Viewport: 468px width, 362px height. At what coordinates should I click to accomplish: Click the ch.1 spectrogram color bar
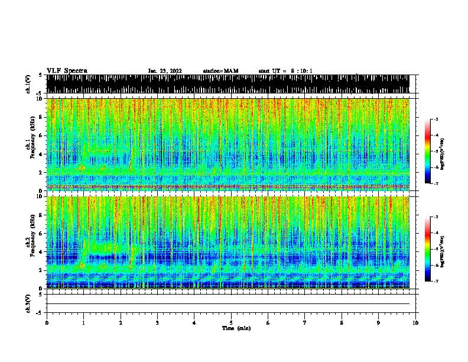(x=428, y=151)
